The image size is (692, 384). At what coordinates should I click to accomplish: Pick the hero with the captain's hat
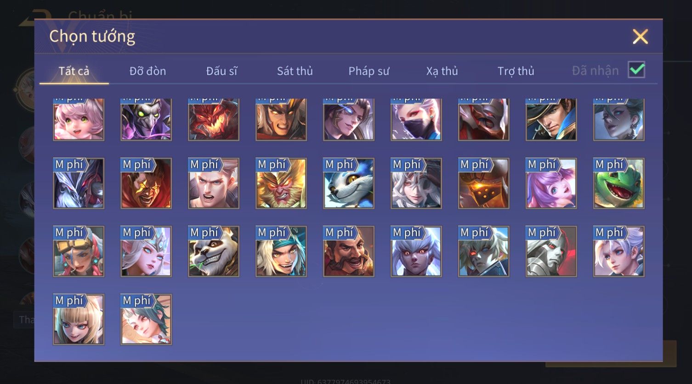(x=551, y=119)
